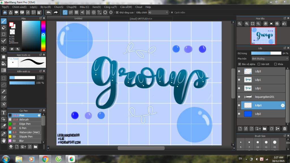This screenshot has height=163, width=290.
Task: Adjust the Độ trong opacity slider
Action: [x=266, y=53]
